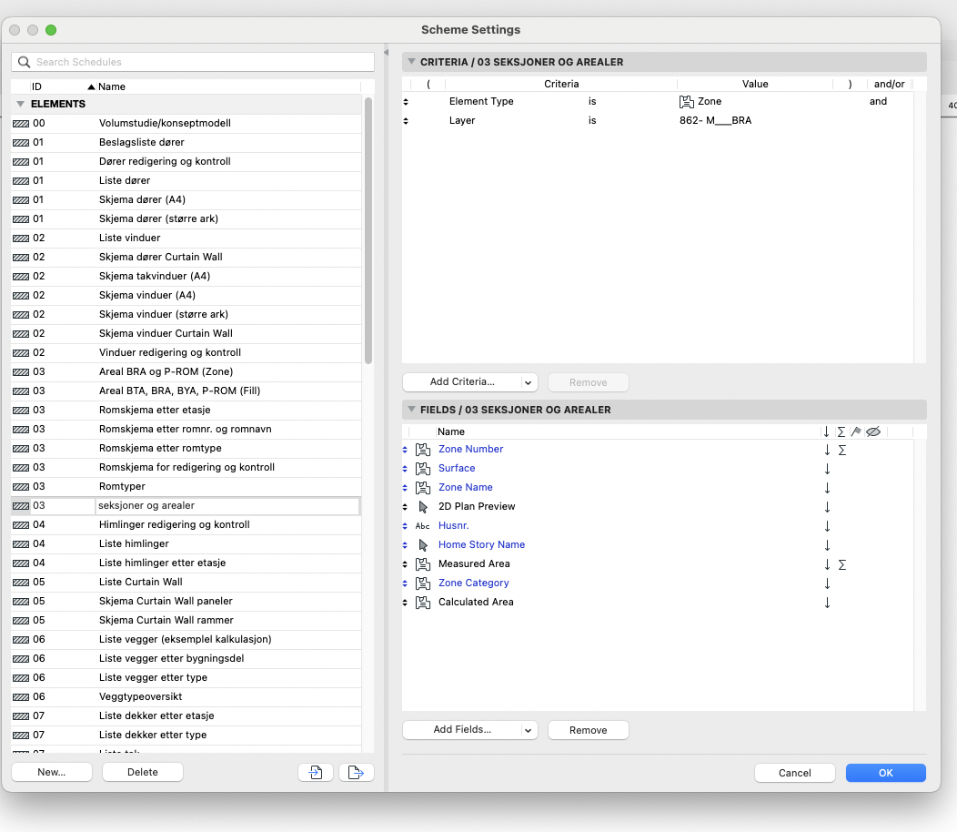Collapse the Criteria panel disclosure triangle

(409, 62)
